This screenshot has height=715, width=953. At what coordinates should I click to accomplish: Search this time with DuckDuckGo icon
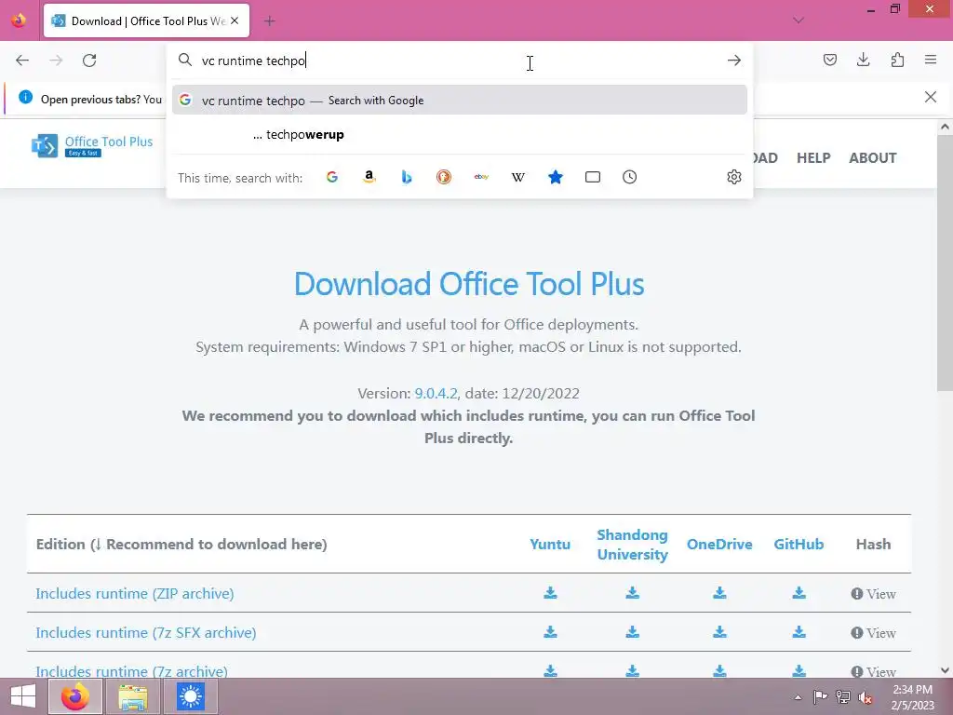[x=444, y=177]
